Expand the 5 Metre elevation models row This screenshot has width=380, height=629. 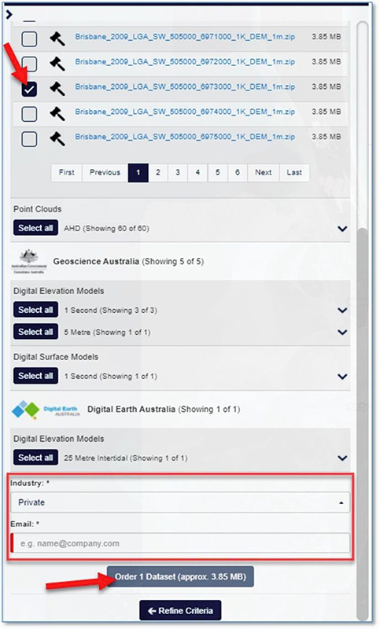pyautogui.click(x=342, y=332)
